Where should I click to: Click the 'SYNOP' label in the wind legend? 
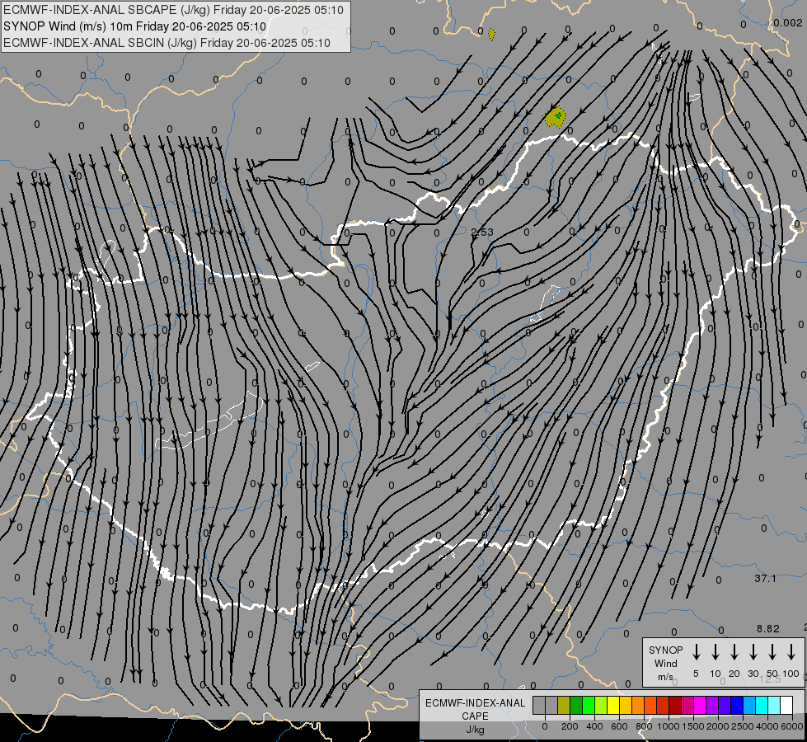(665, 650)
